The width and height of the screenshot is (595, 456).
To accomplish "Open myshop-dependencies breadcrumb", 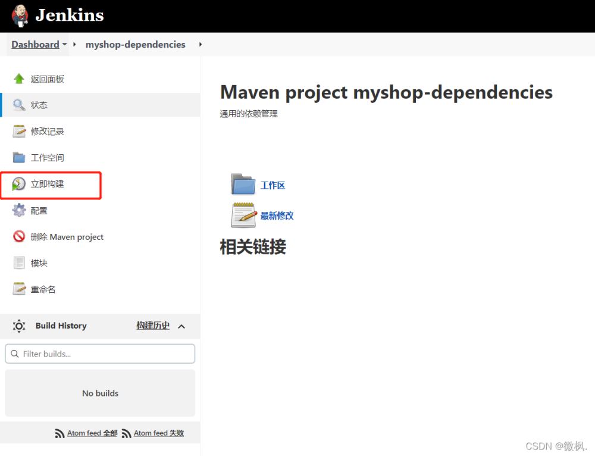I will click(x=136, y=45).
